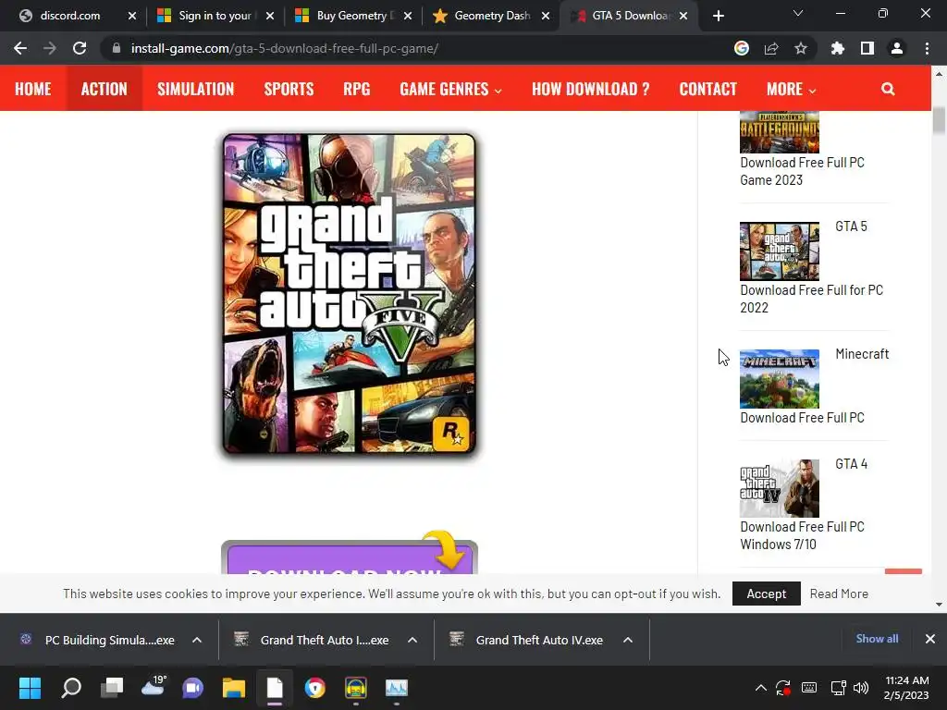
Task: Open the SIMULATION category
Action: pos(196,89)
